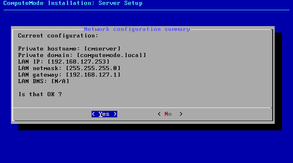Viewport: 293px width, 163px height.
Task: Choose the No button
Action: click(170, 114)
